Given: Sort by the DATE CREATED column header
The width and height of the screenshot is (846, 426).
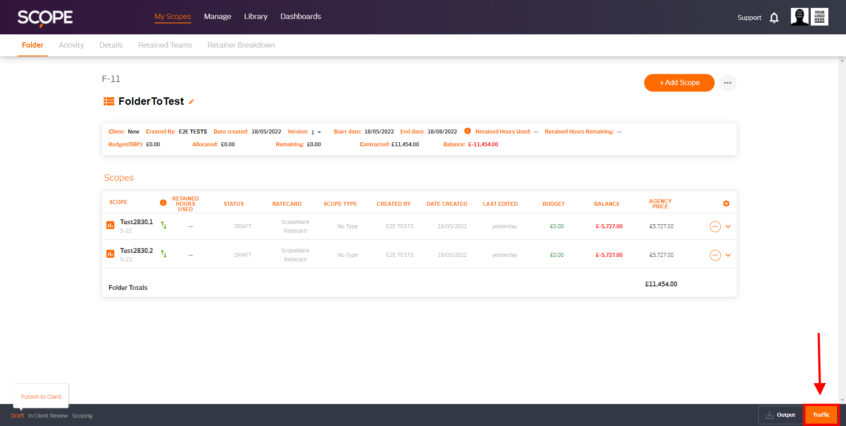Looking at the screenshot, I should tap(447, 204).
